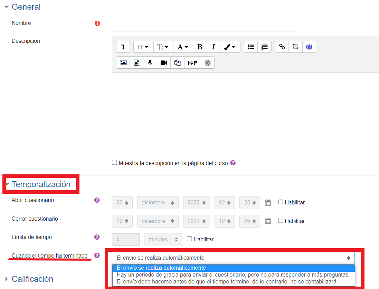Record video with the camera icon
The height and width of the screenshot is (289, 379).
click(164, 63)
